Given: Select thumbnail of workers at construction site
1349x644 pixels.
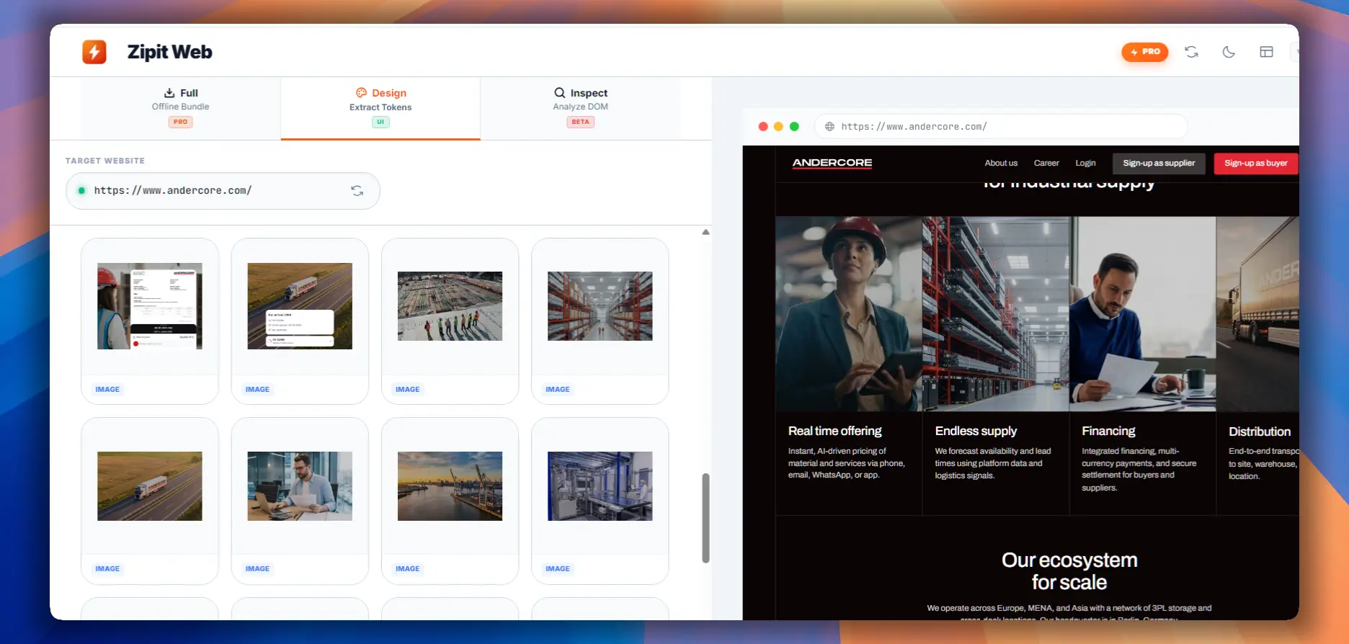Looking at the screenshot, I should click(x=450, y=306).
